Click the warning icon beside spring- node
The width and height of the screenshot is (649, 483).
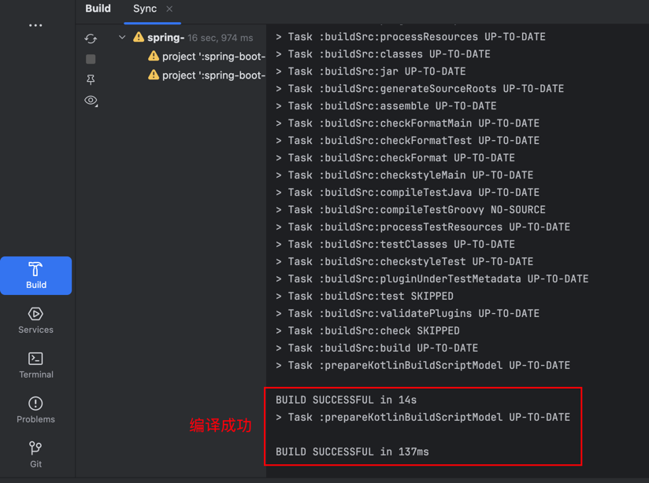pyautogui.click(x=139, y=37)
